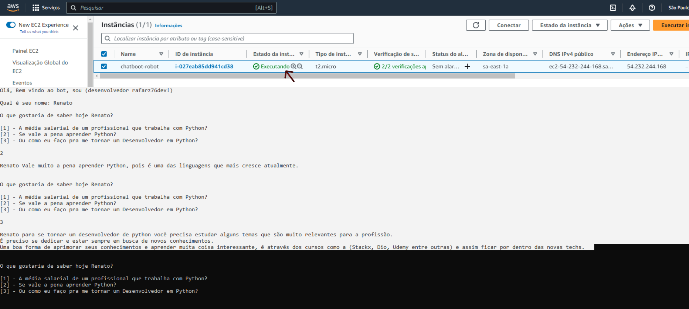Click the ID de instância column header

[194, 54]
